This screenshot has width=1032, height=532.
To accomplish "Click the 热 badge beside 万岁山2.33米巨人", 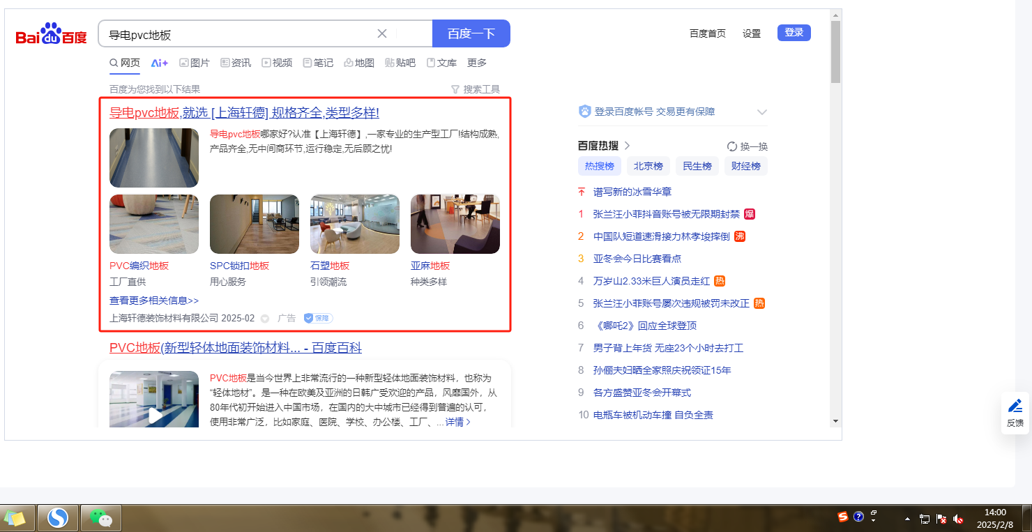I will (720, 281).
